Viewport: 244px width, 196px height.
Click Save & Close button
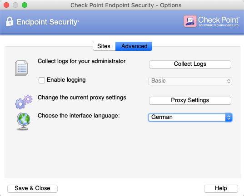(x=32, y=188)
